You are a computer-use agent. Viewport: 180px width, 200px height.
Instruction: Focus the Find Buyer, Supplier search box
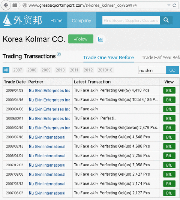[131, 20]
